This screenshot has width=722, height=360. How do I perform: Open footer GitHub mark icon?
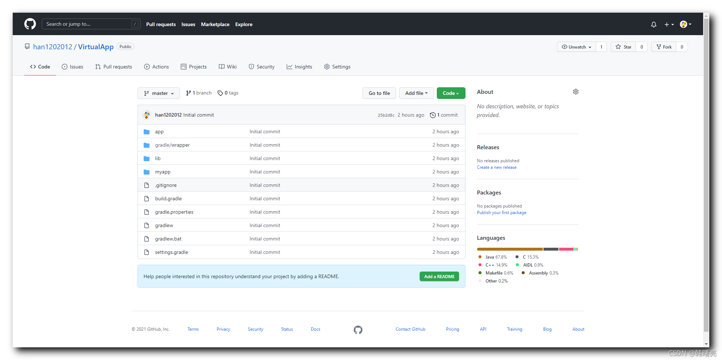(358, 330)
